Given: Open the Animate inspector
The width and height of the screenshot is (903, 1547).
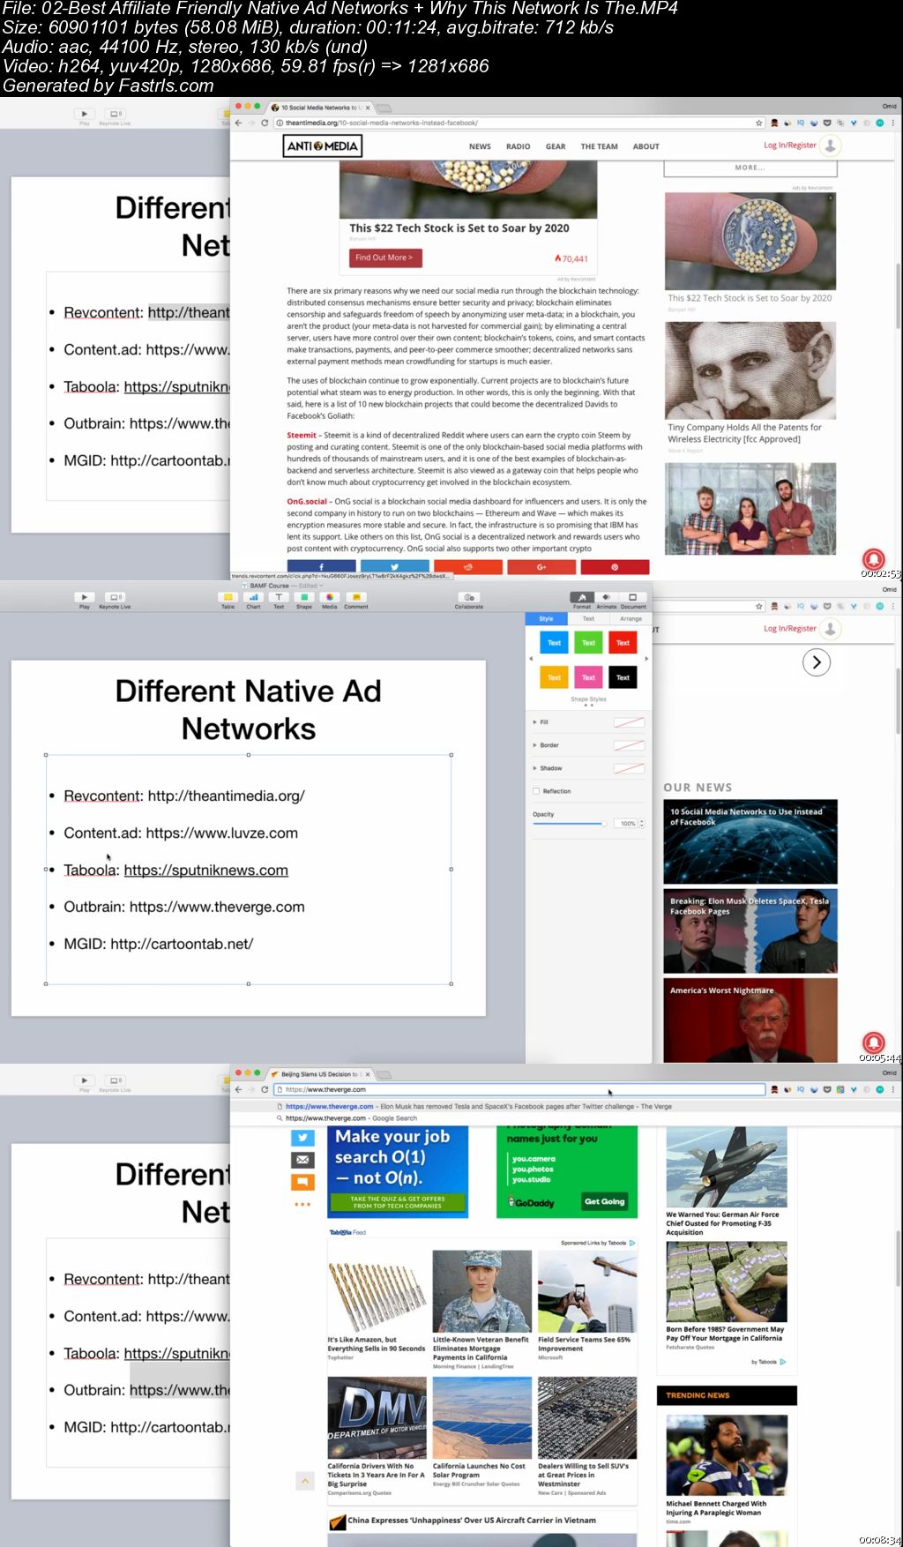Looking at the screenshot, I should [607, 597].
